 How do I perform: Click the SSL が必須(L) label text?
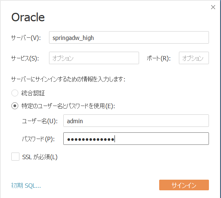[x=40, y=157]
